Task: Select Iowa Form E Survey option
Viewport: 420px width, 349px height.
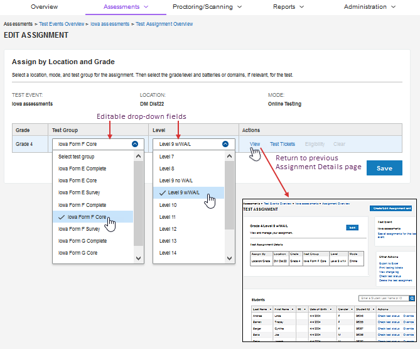Action: [93, 192]
